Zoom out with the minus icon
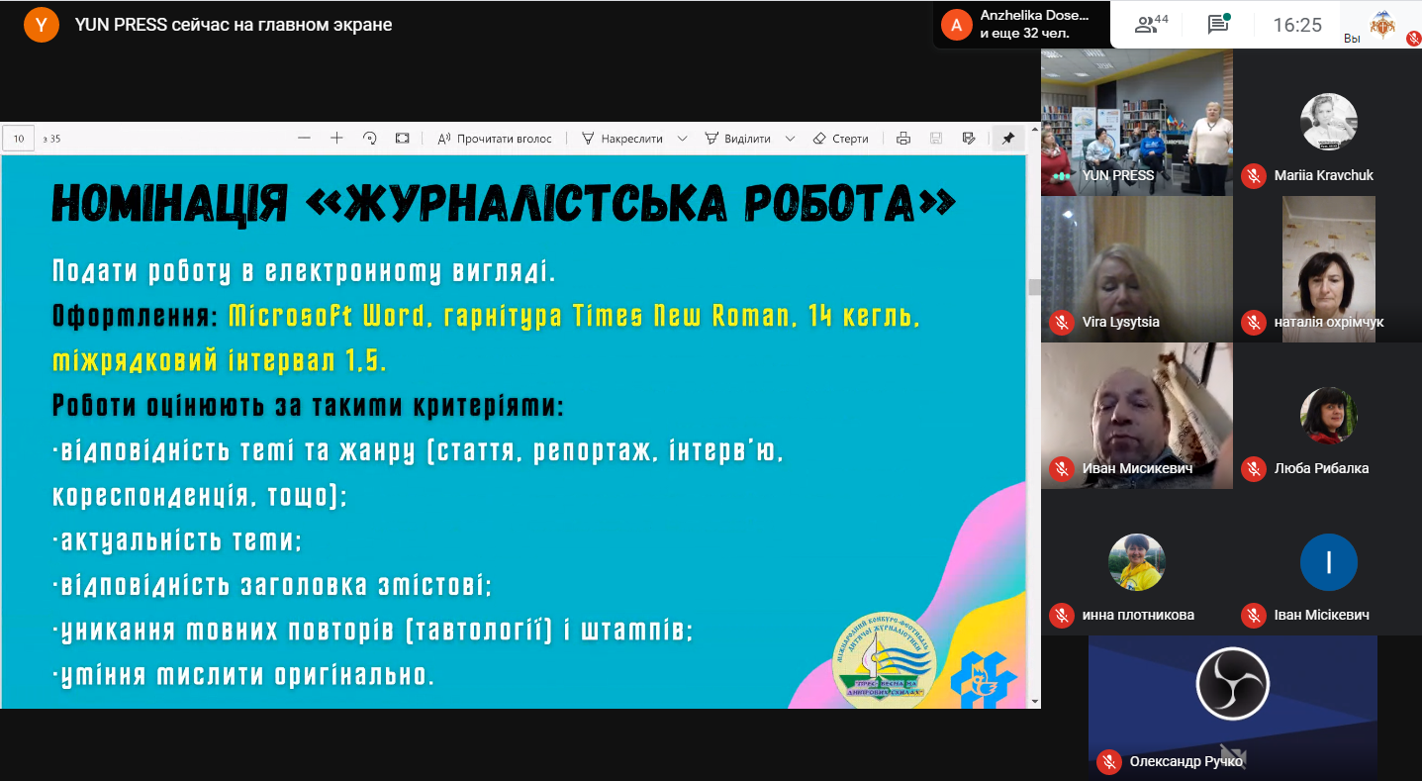Viewport: 1422px width, 781px height. (304, 139)
